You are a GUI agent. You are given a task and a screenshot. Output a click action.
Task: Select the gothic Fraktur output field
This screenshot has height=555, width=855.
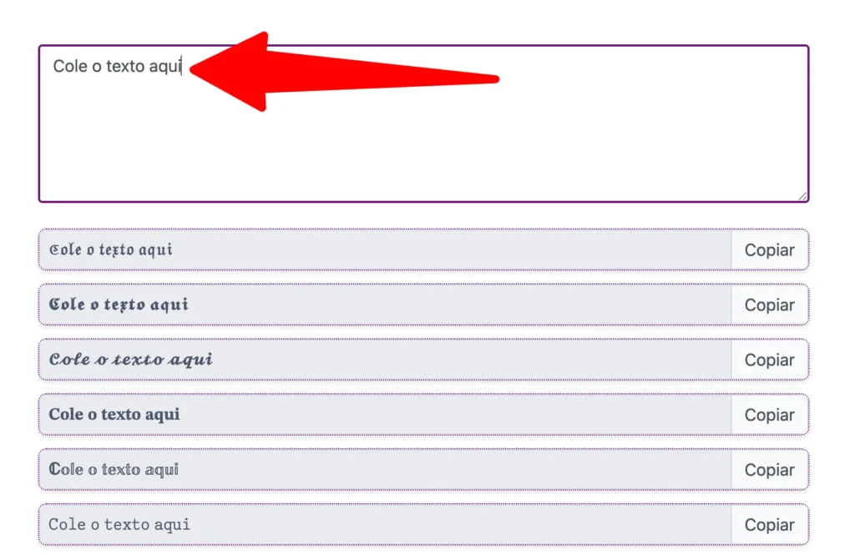[384, 250]
